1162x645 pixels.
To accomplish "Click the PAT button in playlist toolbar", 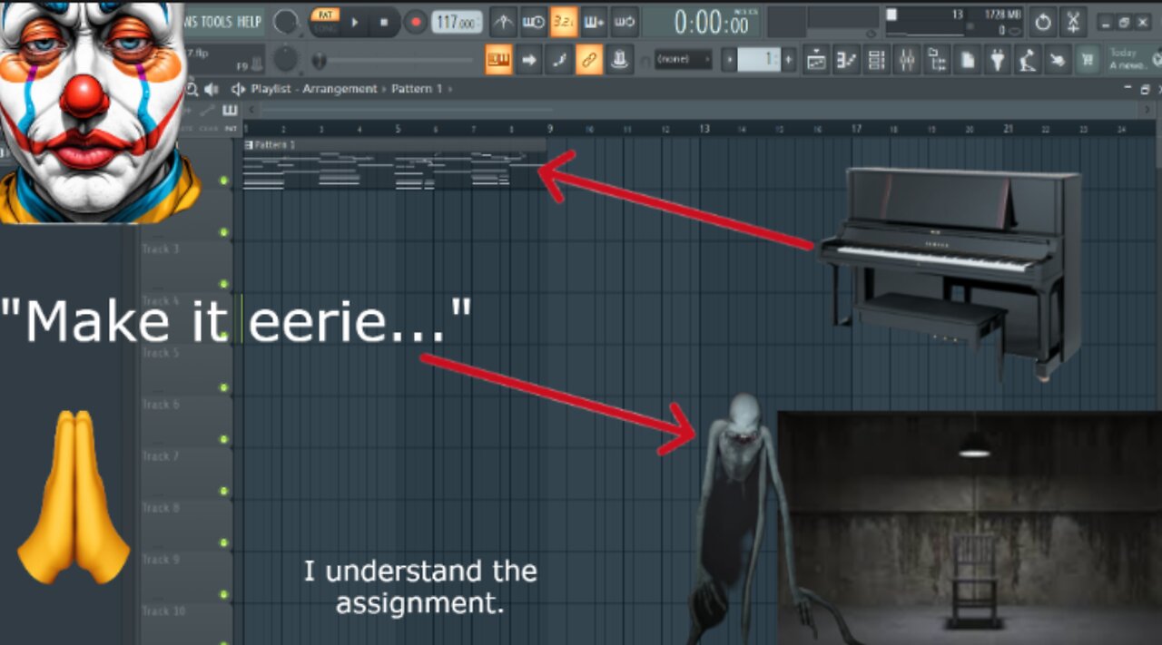I will coord(230,129).
